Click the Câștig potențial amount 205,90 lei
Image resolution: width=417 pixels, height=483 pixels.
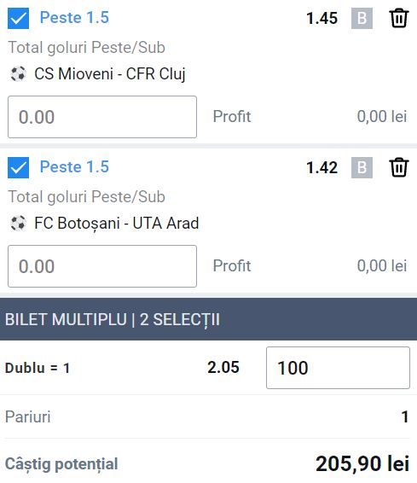tap(362, 463)
